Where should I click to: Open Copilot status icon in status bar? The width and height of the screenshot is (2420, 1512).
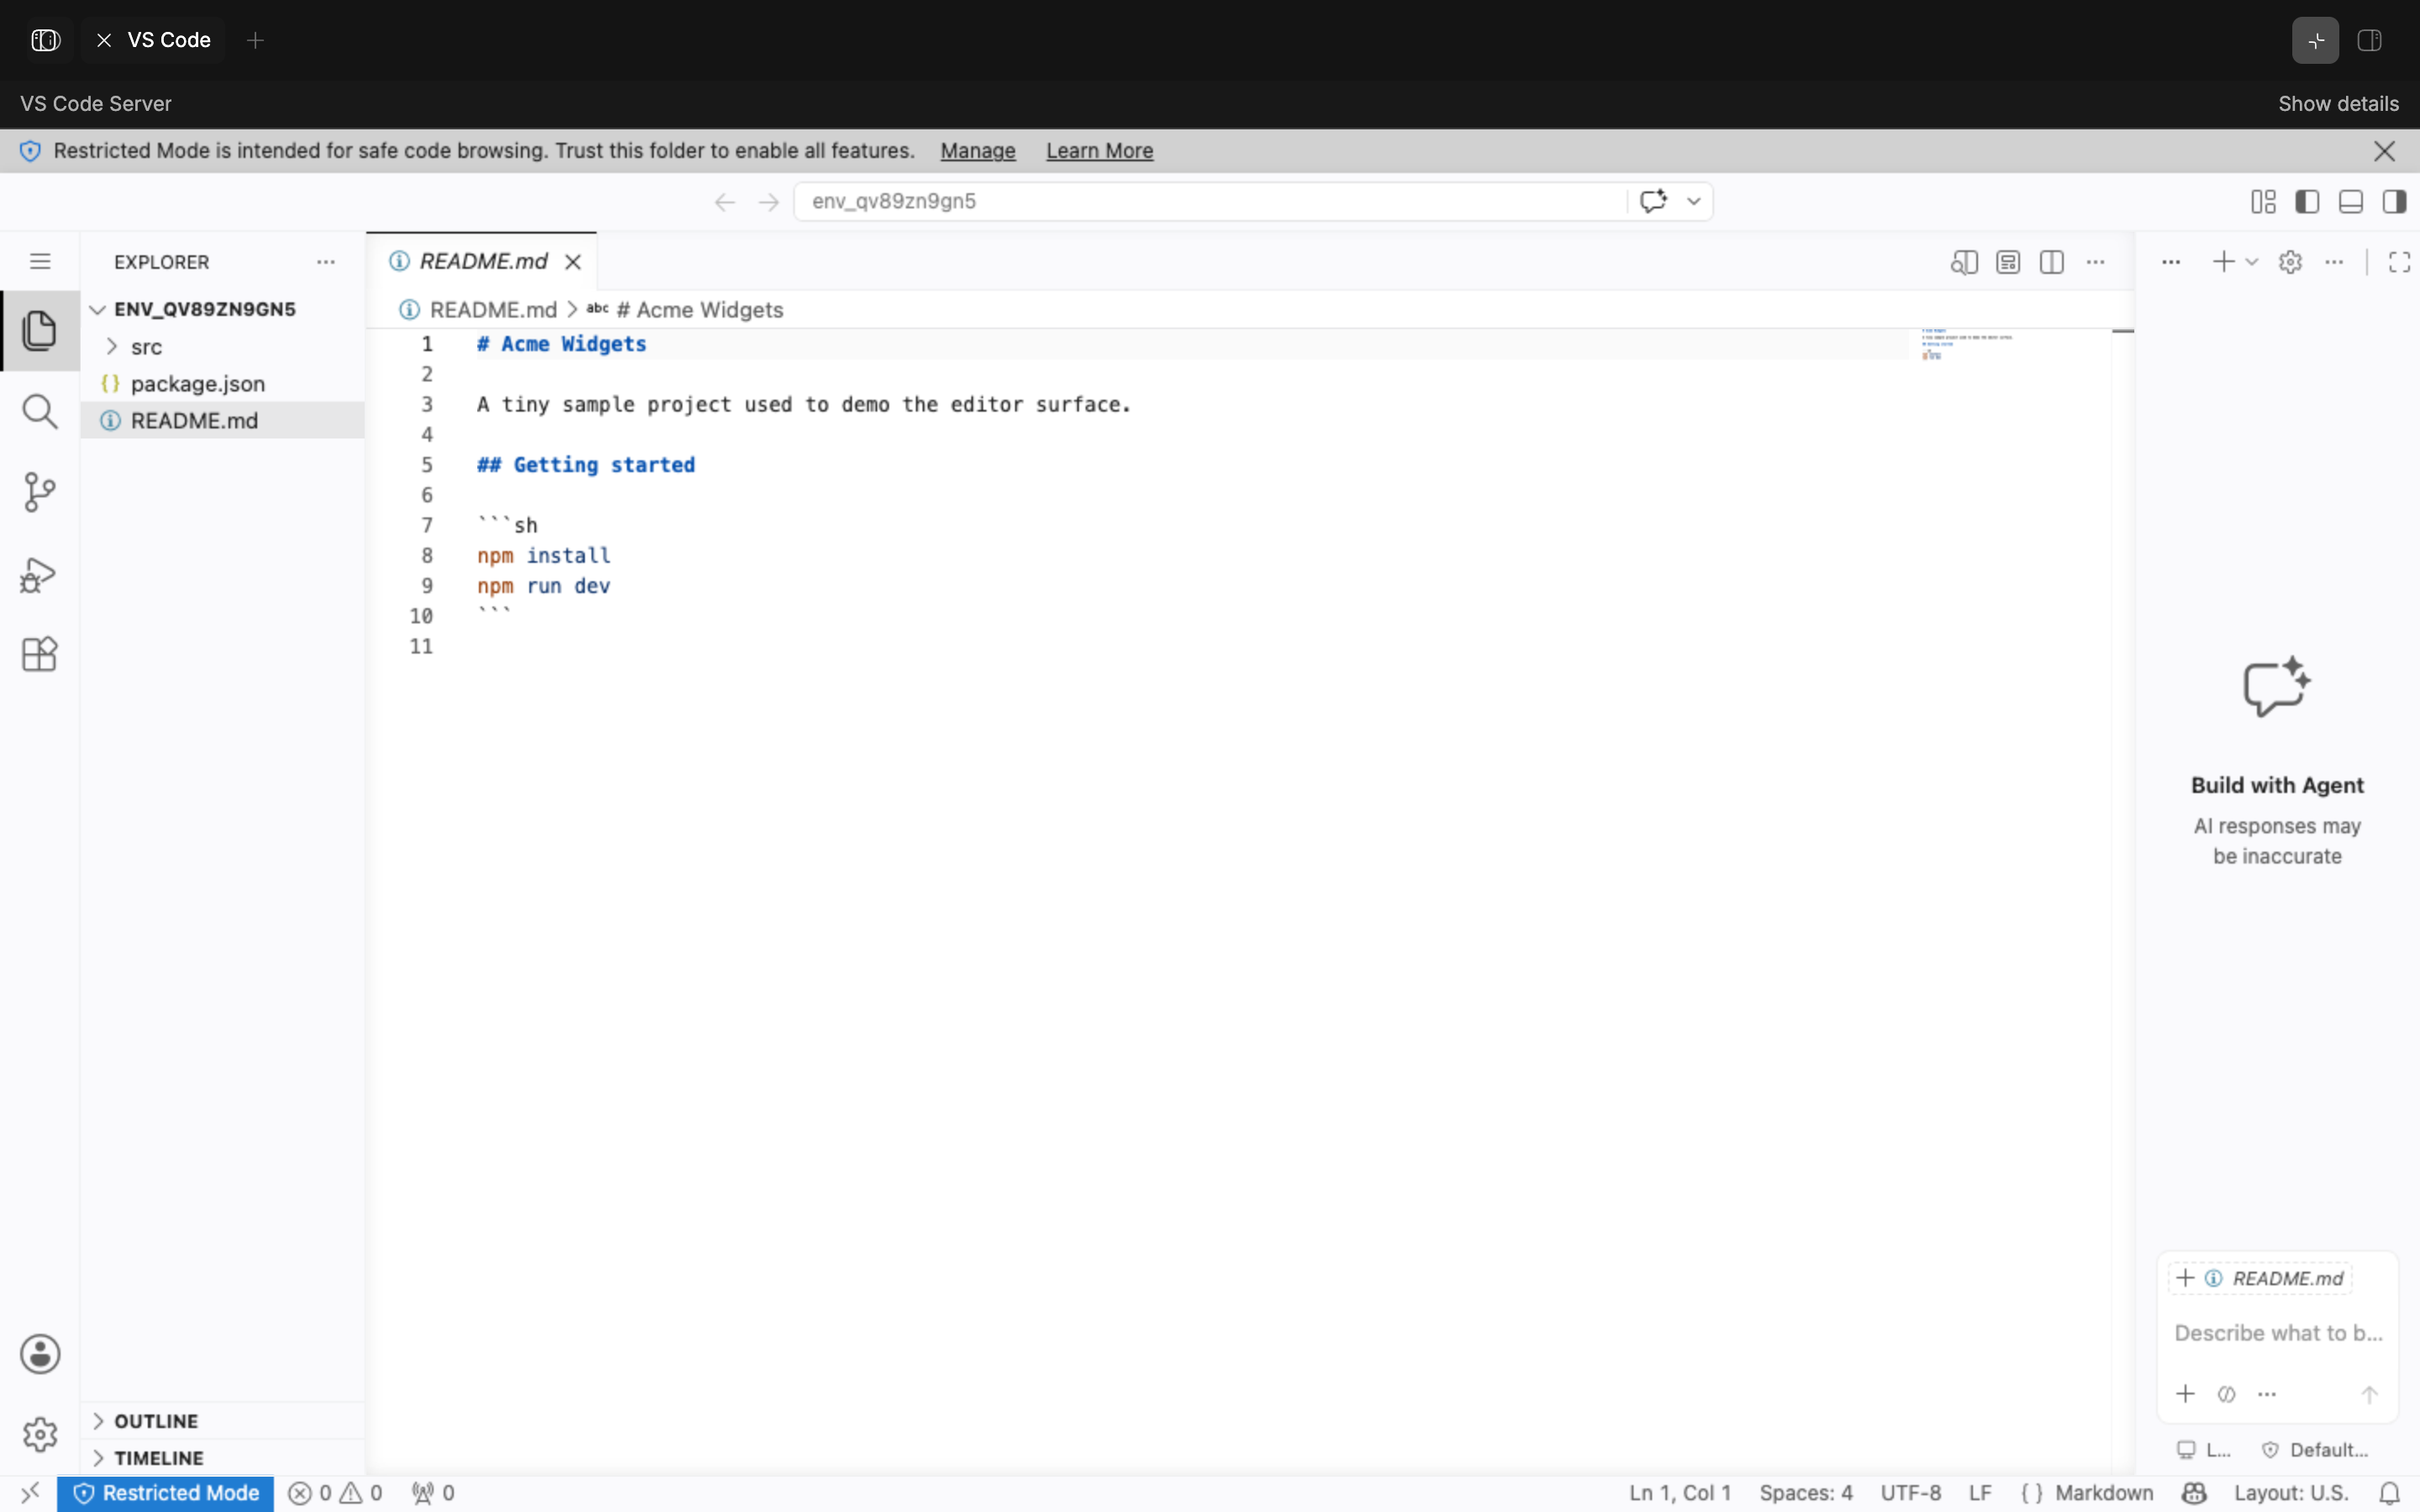point(2194,1493)
